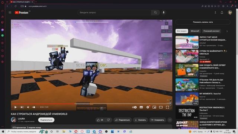
Task: Reload the page with the refresh icon
Action: coord(16,6)
